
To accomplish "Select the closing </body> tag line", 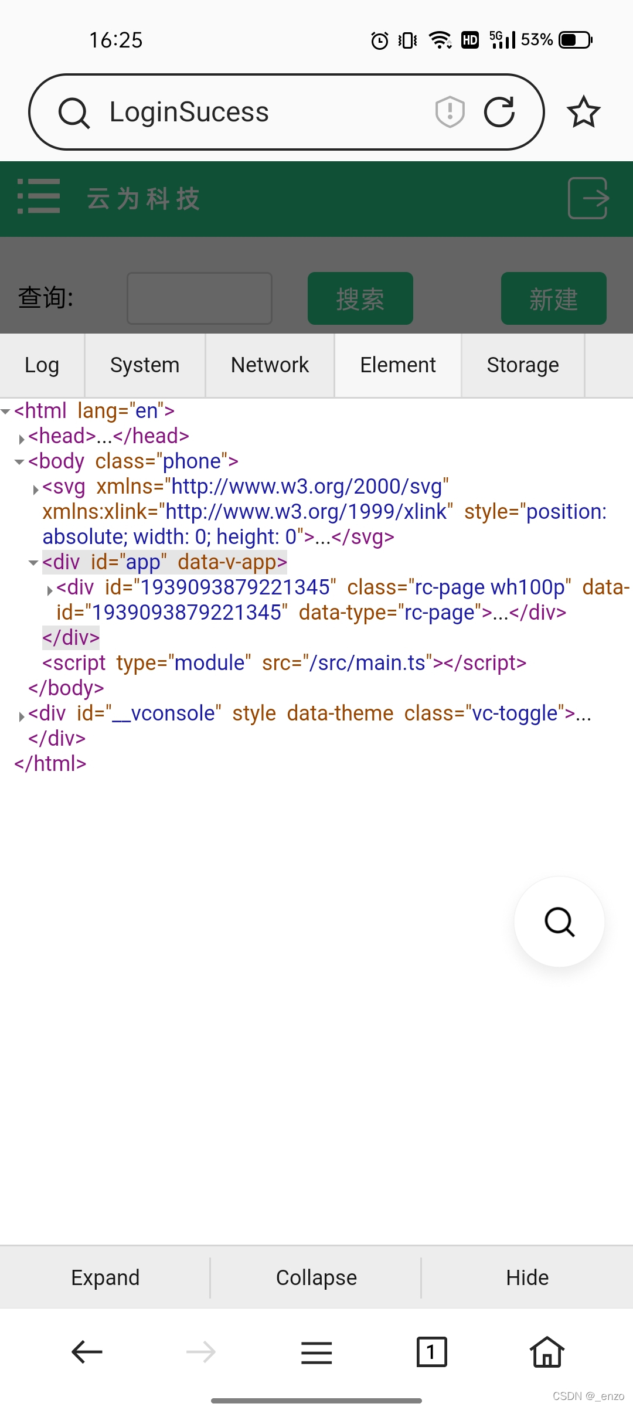I will (x=66, y=688).
